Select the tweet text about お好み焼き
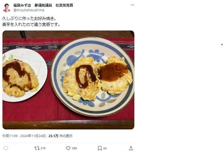 (31, 22)
